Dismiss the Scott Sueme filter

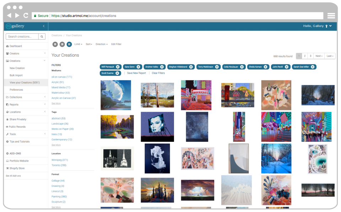coord(118,73)
